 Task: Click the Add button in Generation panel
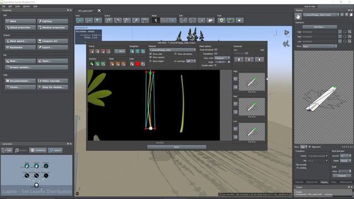click(7, 150)
